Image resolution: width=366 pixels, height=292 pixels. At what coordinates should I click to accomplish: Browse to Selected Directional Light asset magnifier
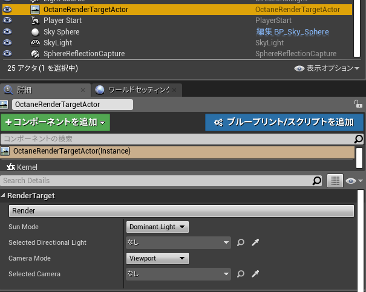(241, 242)
